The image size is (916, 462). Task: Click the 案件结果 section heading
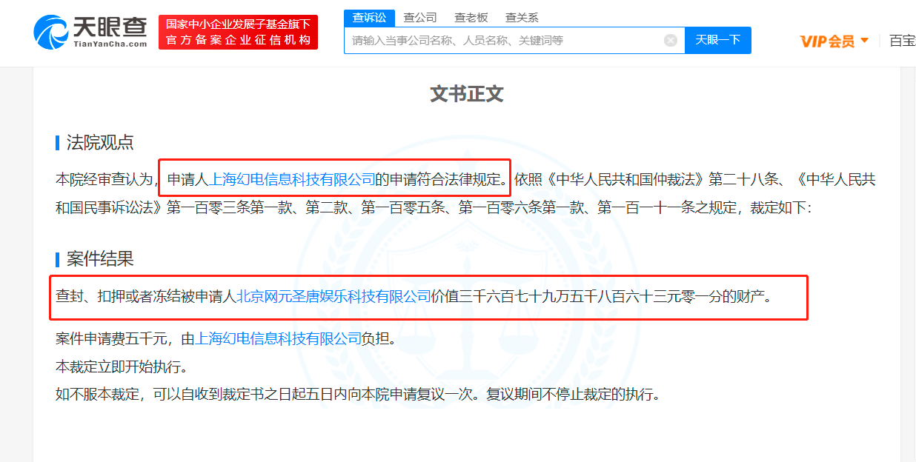click(x=100, y=258)
